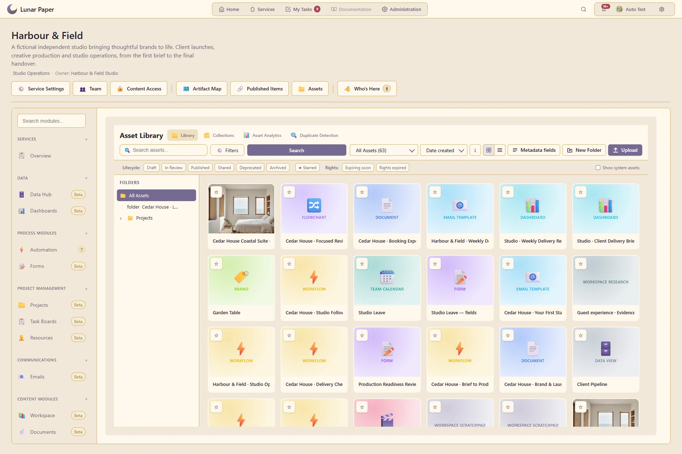
Task: Open the settings gear beside Auto Test
Action: 662,9
